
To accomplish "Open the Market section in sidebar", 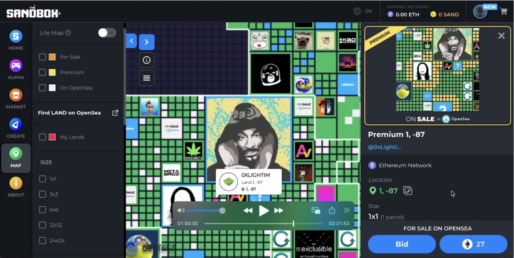I will [16, 99].
